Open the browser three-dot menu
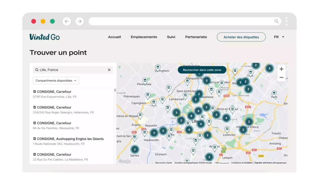 click(287, 21)
